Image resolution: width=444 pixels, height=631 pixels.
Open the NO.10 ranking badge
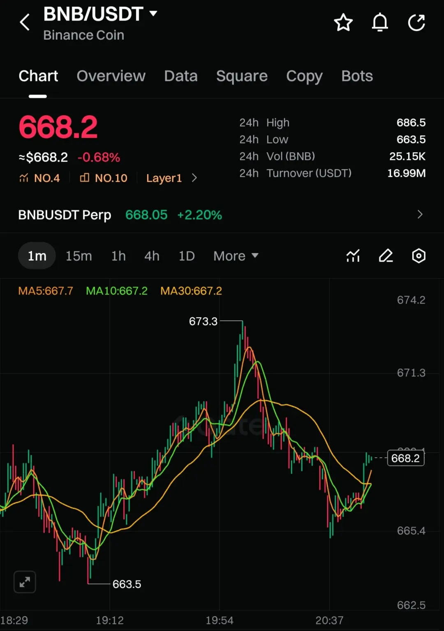104,178
